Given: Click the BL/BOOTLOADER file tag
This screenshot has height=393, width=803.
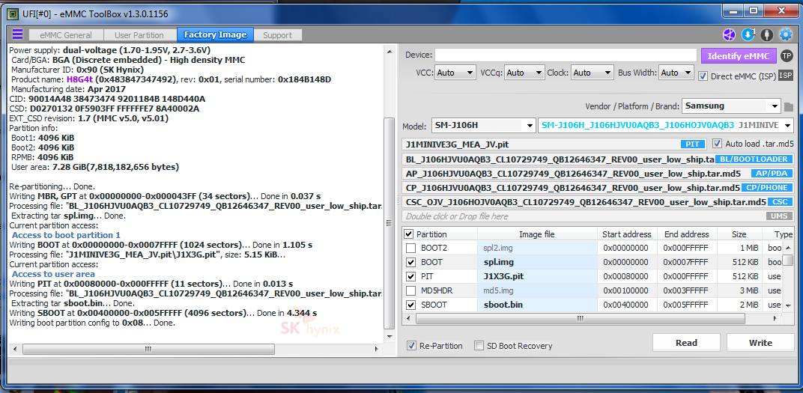Looking at the screenshot, I should pyautogui.click(x=754, y=159).
